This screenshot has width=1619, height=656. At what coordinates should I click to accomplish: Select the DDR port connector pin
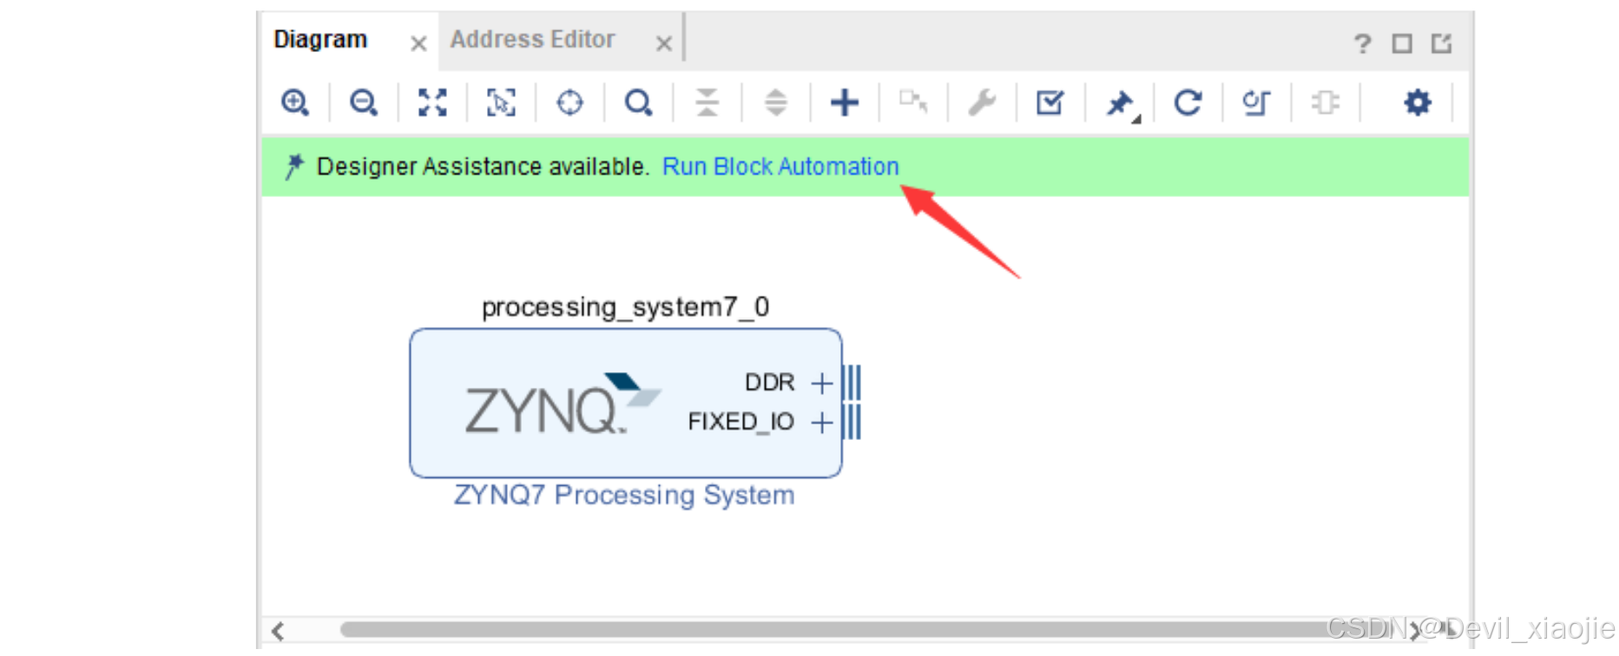click(x=852, y=383)
